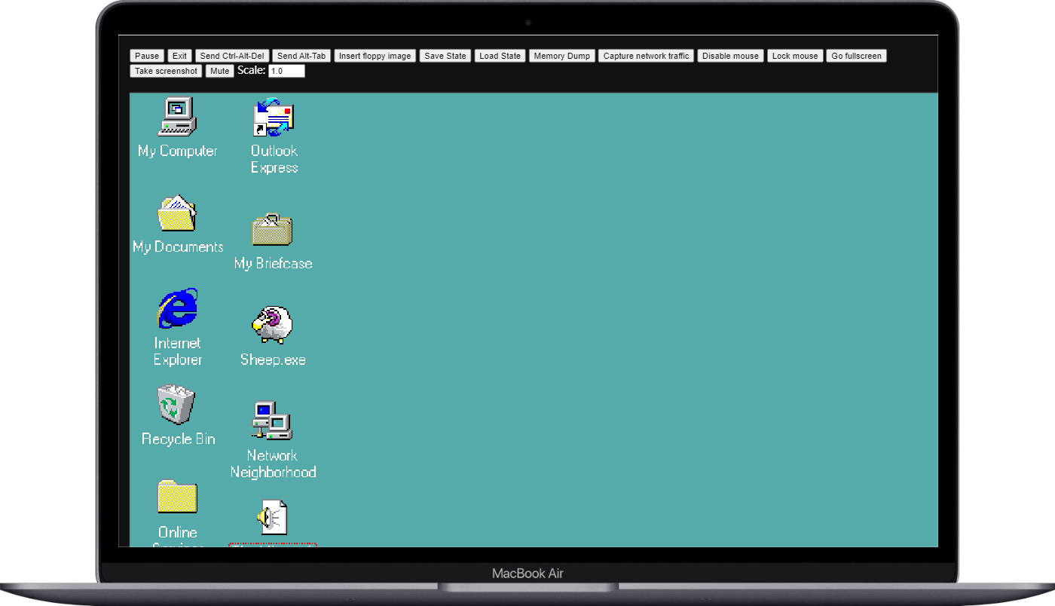Click into the Scale input field
This screenshot has height=606, width=1055.
coord(286,71)
